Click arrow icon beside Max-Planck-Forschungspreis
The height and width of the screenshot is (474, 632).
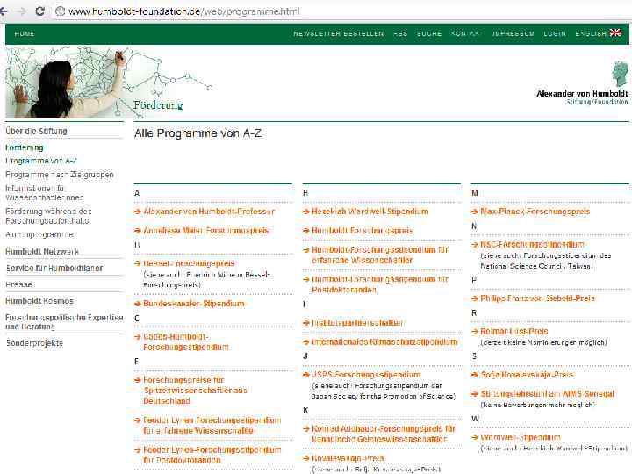(x=475, y=212)
